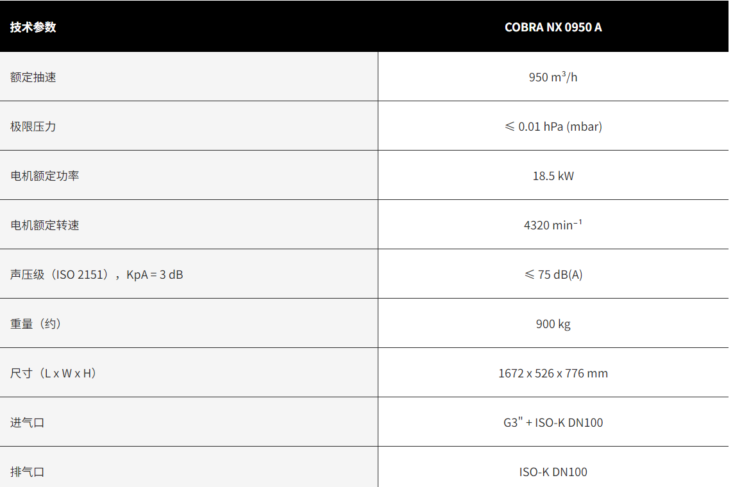Select the 声压级 (ISO 2151) row label

97,274
